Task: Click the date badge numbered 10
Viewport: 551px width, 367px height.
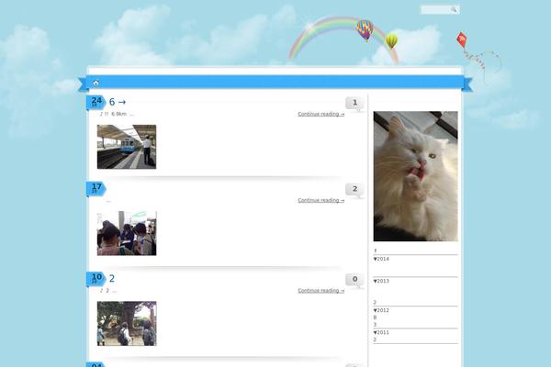Action: point(96,278)
